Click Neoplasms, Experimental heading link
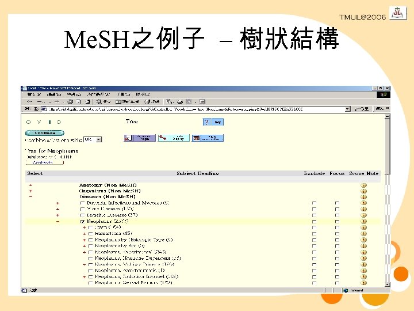 pyautogui.click(x=131, y=252)
